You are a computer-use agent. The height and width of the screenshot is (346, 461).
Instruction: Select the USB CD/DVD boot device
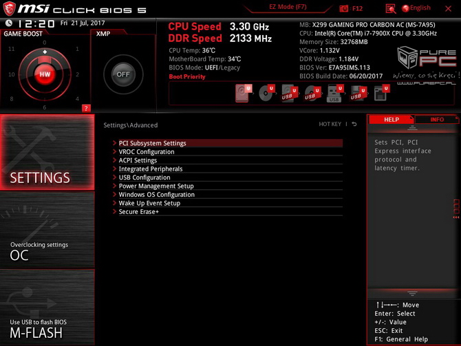[312, 93]
